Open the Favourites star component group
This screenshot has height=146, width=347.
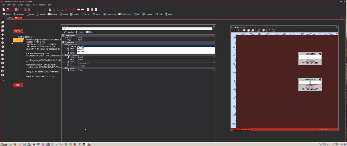pyautogui.click(x=18, y=14)
